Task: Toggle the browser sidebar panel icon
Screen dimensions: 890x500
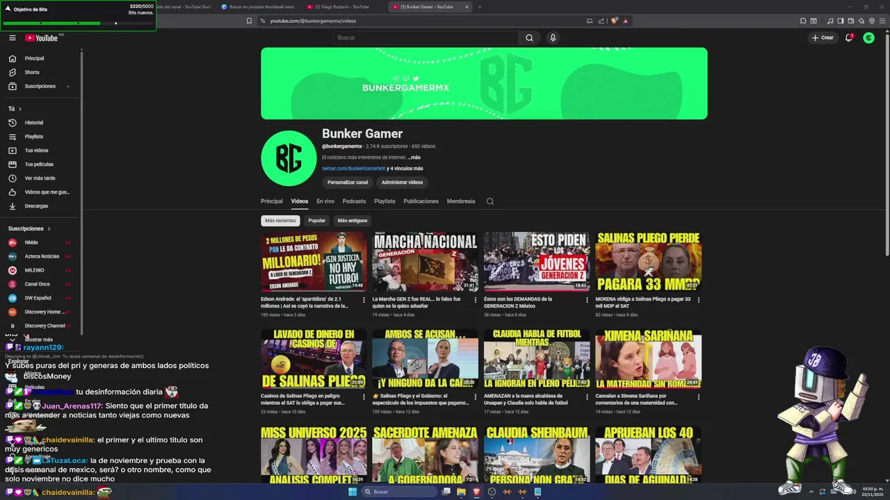Action: pos(841,21)
